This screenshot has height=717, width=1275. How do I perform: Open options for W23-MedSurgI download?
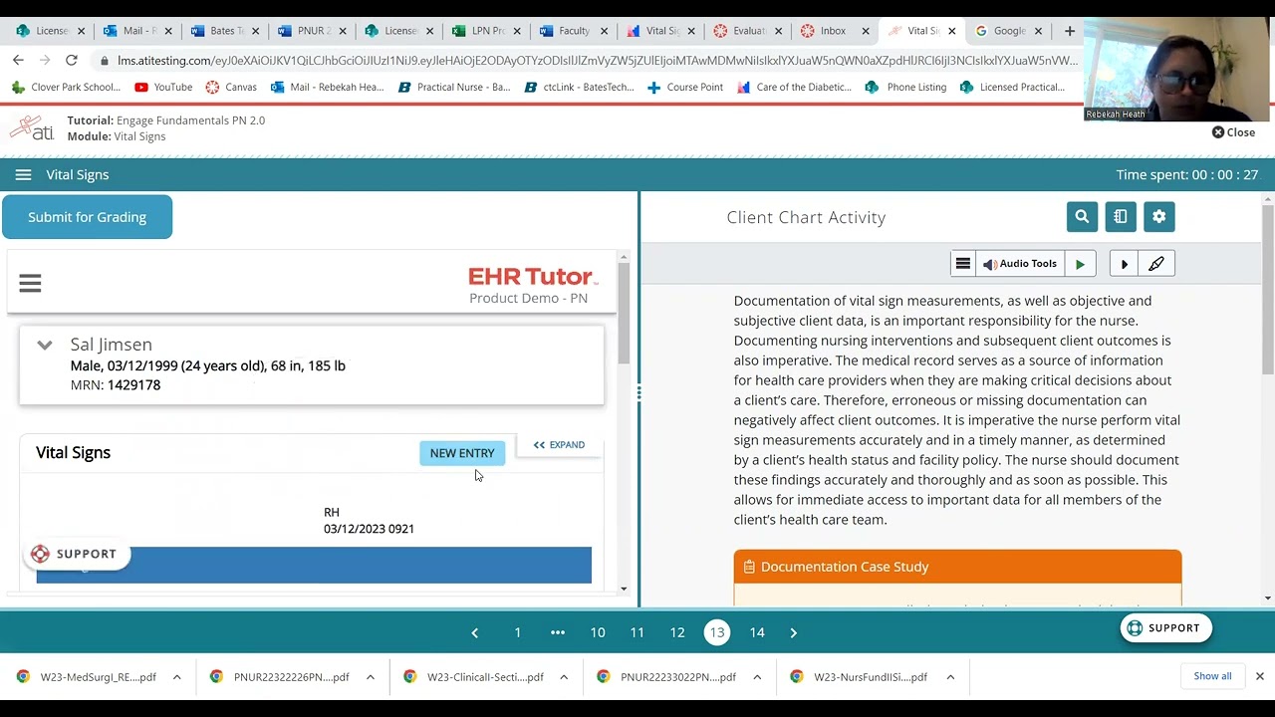pyautogui.click(x=176, y=677)
